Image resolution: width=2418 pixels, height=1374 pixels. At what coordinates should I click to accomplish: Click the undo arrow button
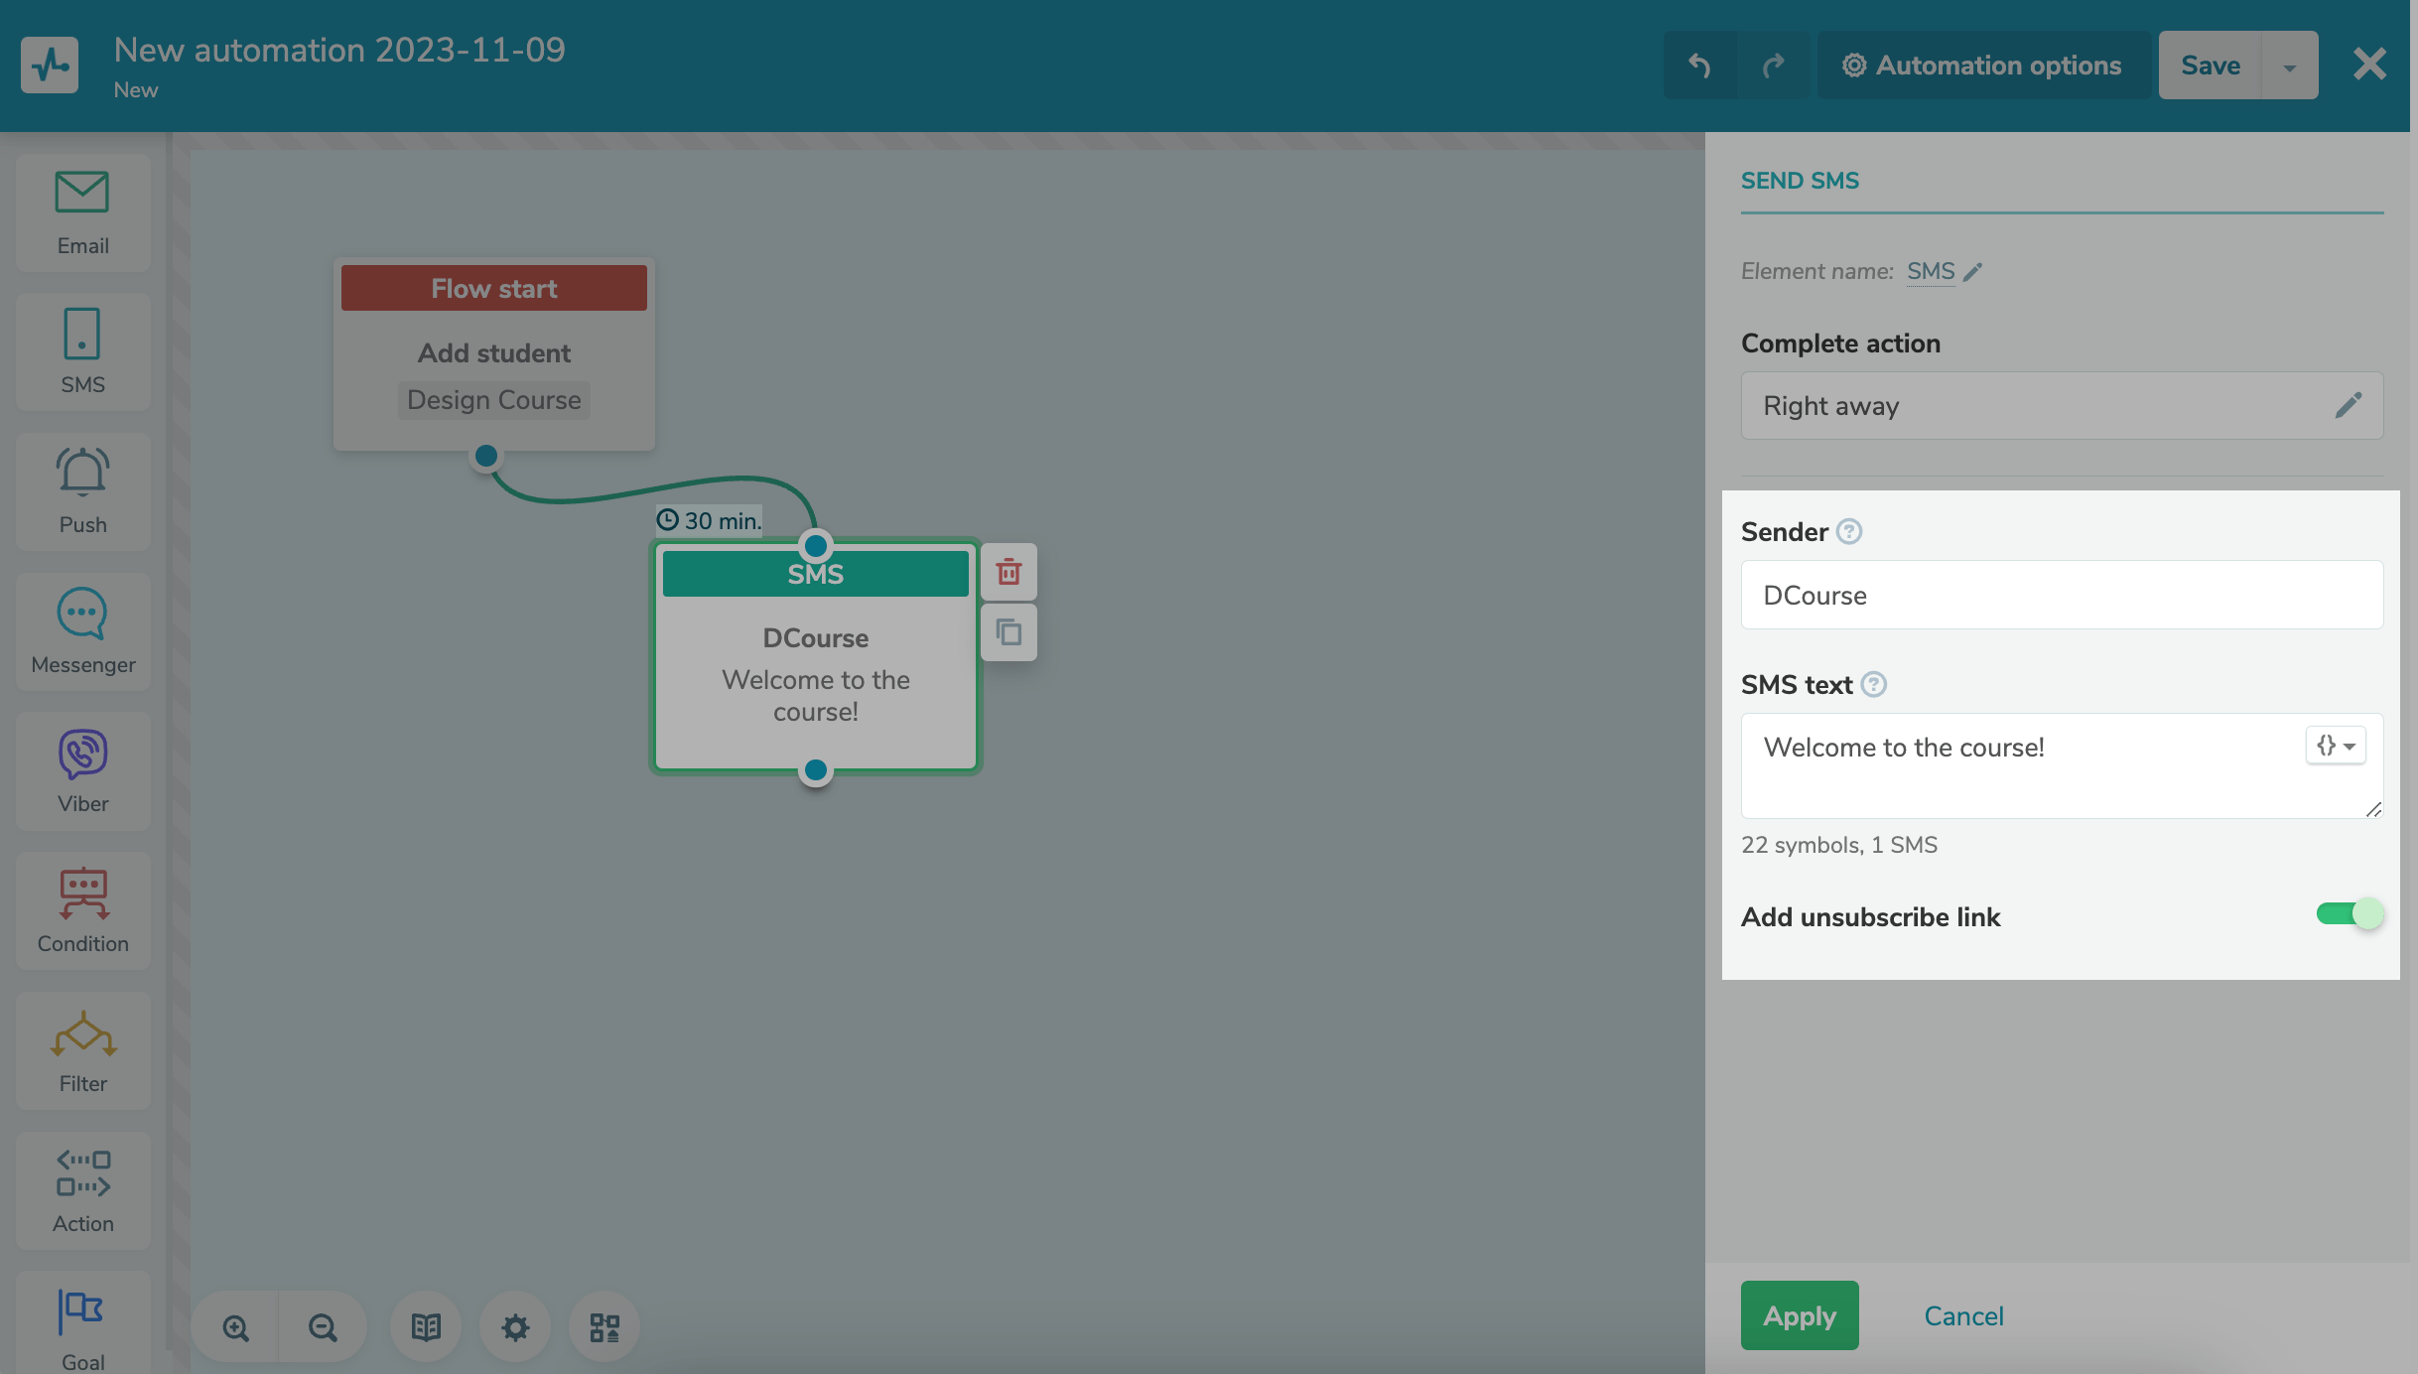(x=1699, y=66)
